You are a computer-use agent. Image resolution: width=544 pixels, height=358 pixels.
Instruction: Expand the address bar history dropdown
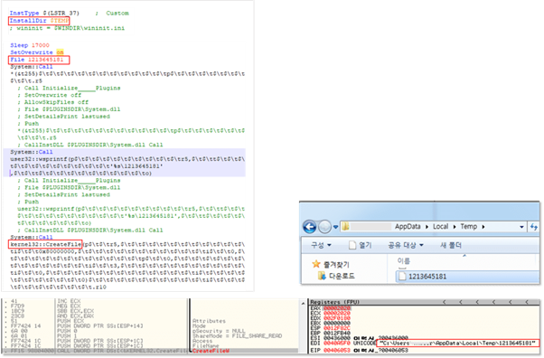521,227
